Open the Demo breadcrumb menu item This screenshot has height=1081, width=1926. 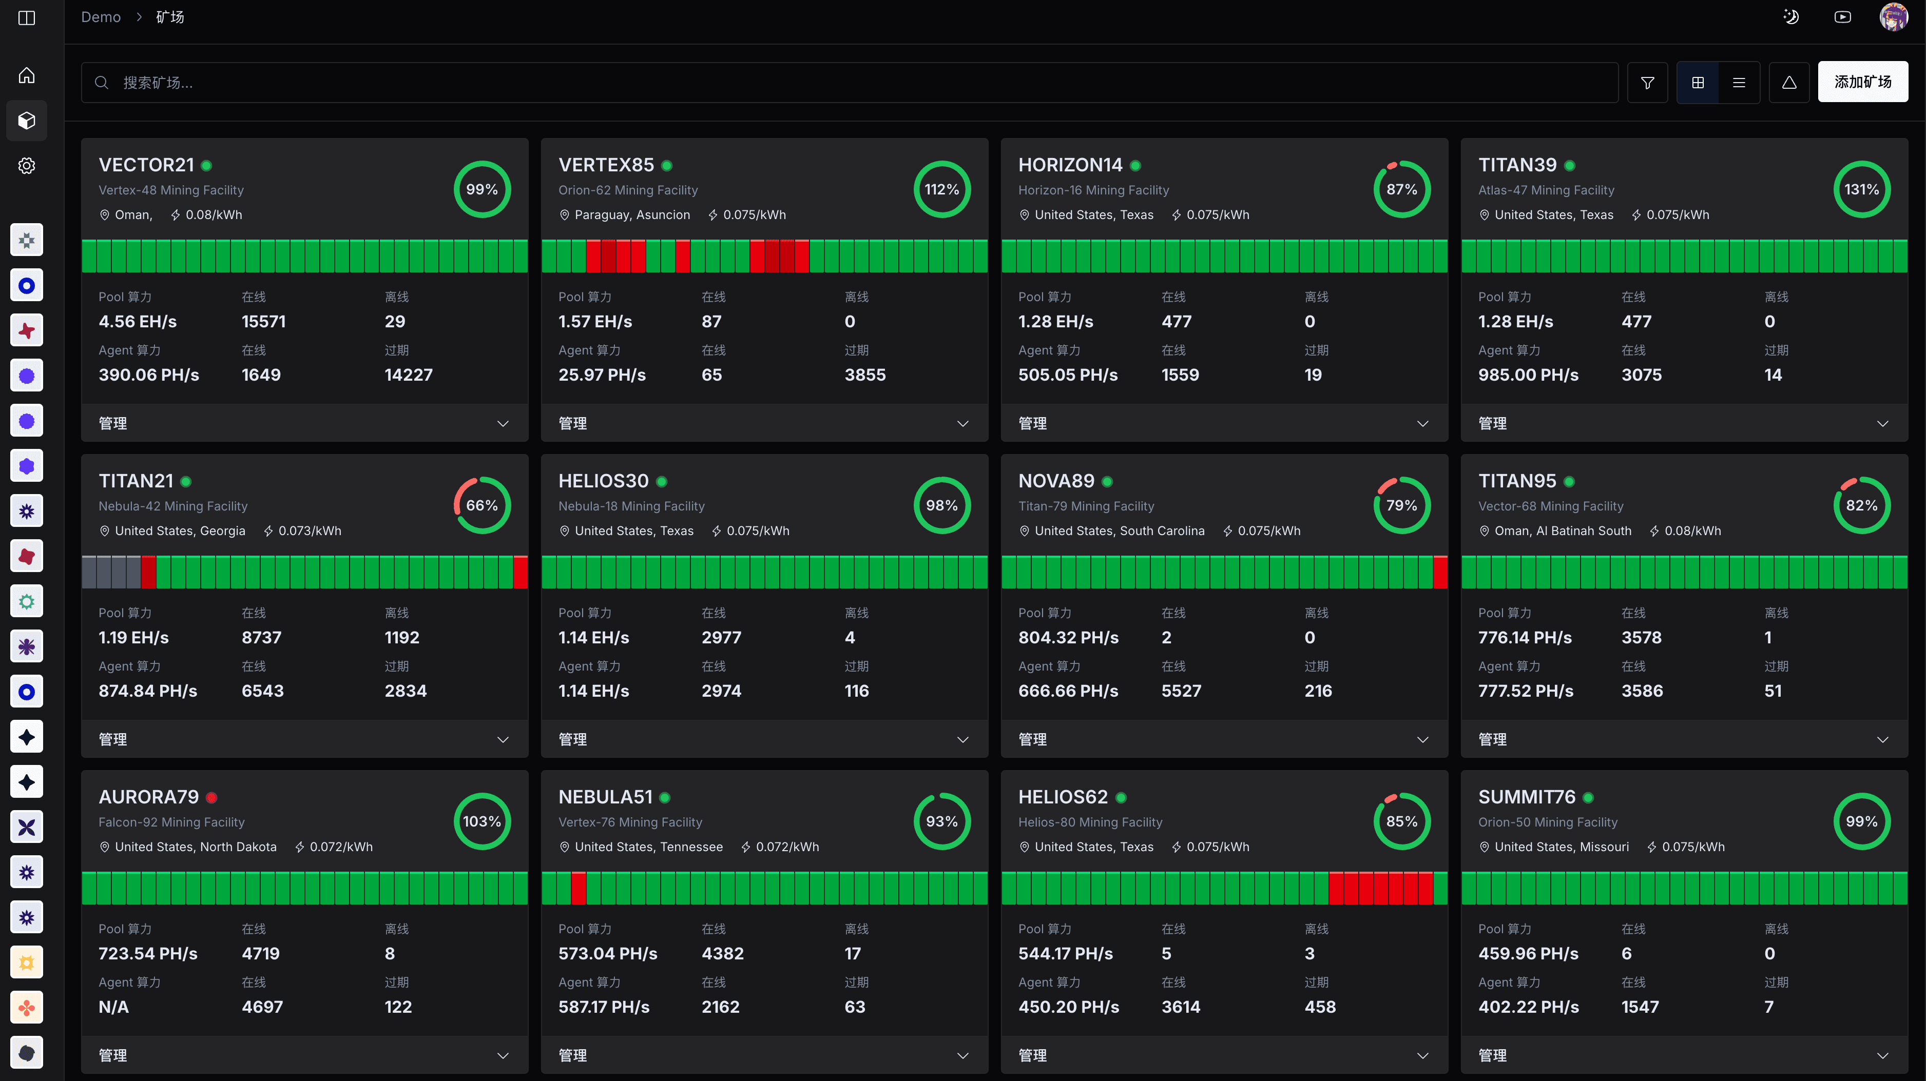[100, 16]
